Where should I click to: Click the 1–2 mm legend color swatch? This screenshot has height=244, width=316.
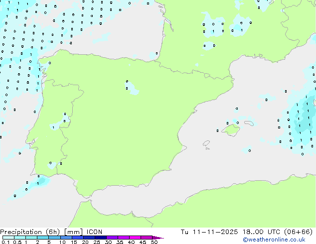coord(31,238)
